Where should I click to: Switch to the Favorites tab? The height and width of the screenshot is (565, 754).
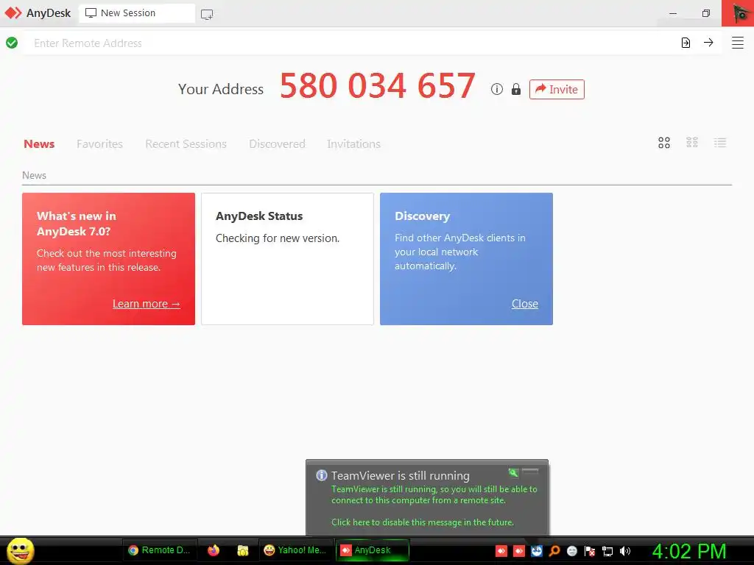pyautogui.click(x=99, y=143)
